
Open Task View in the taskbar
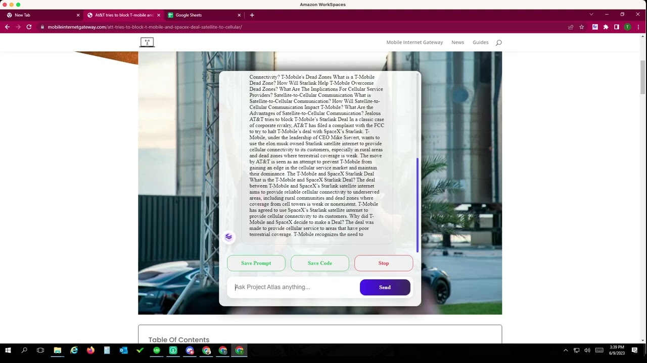pyautogui.click(x=40, y=350)
